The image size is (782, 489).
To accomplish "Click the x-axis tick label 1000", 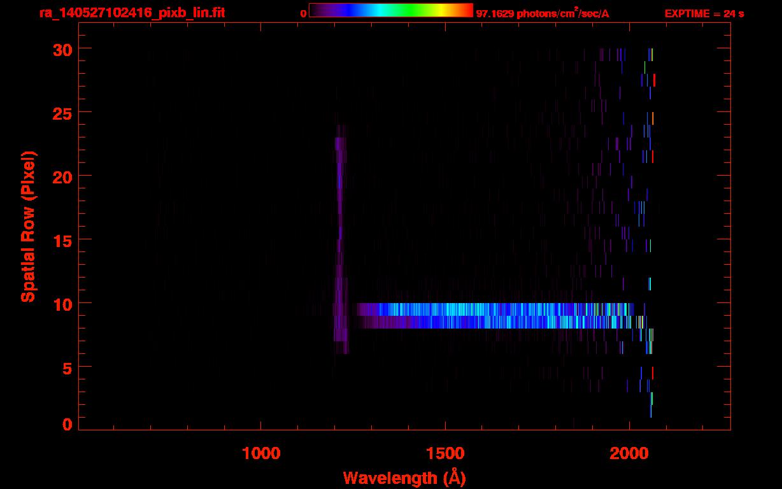I will [261, 453].
